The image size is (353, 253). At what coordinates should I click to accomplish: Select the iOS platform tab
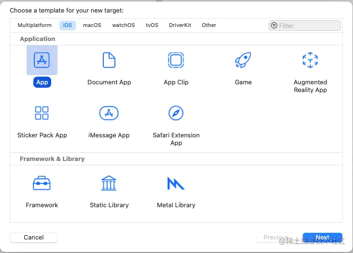[68, 25]
